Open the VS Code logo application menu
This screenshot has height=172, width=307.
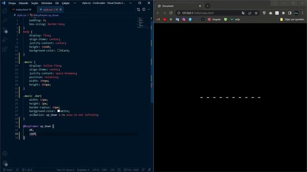tap(3, 3)
